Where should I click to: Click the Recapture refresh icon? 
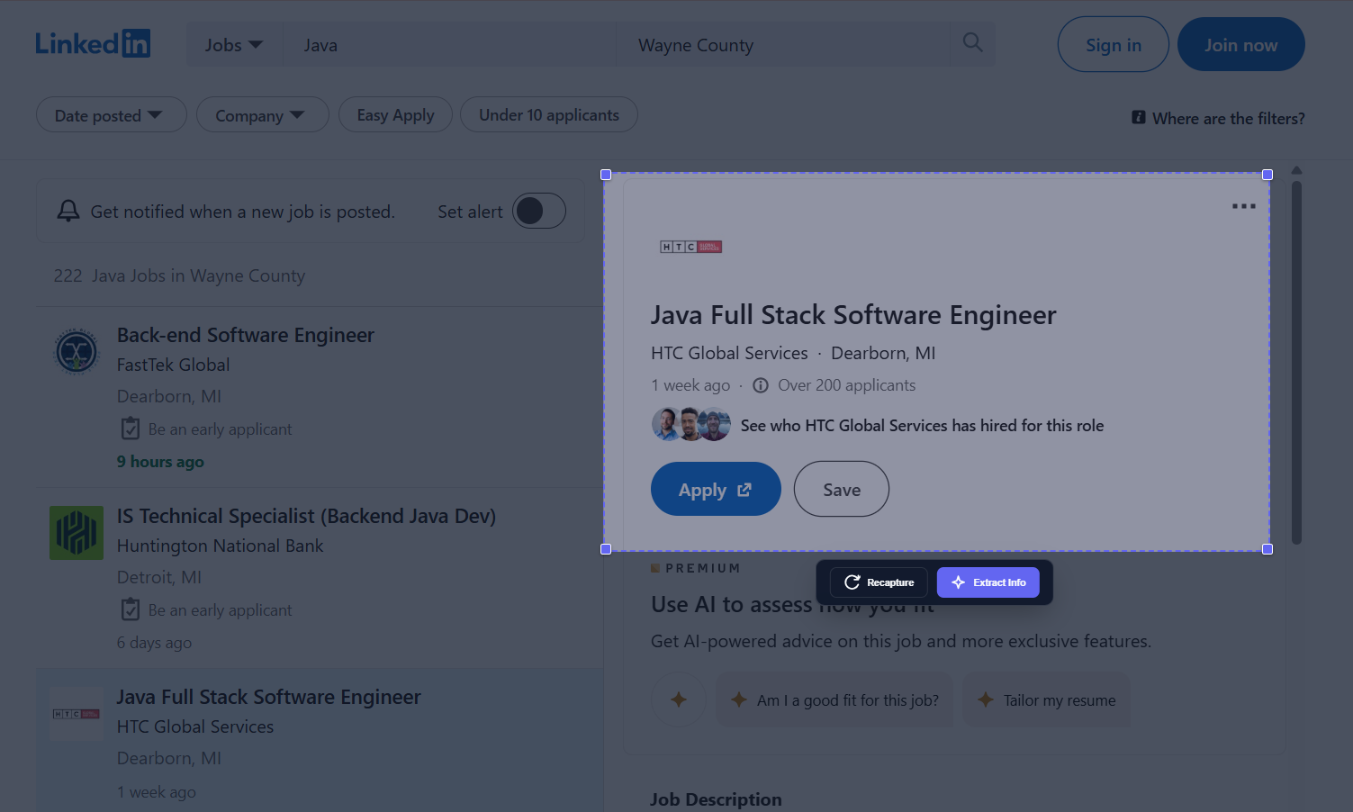852,582
